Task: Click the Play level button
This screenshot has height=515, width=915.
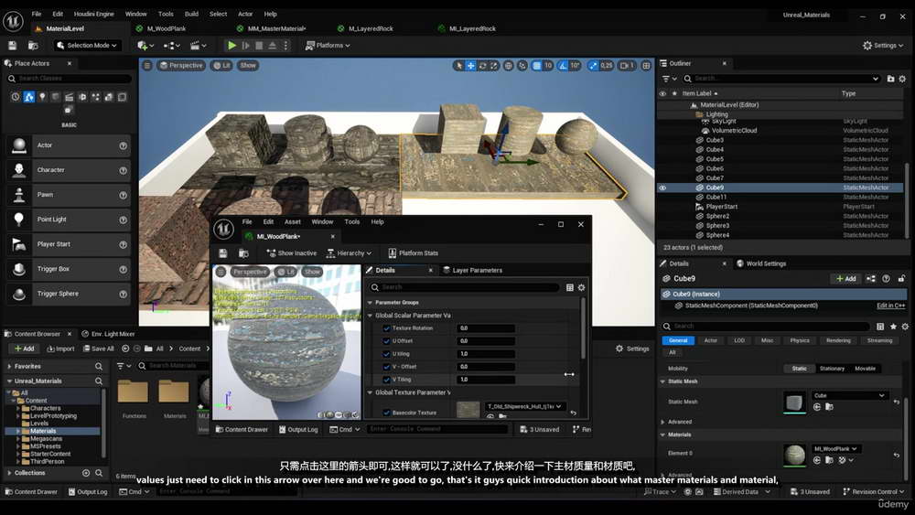Action: point(231,46)
